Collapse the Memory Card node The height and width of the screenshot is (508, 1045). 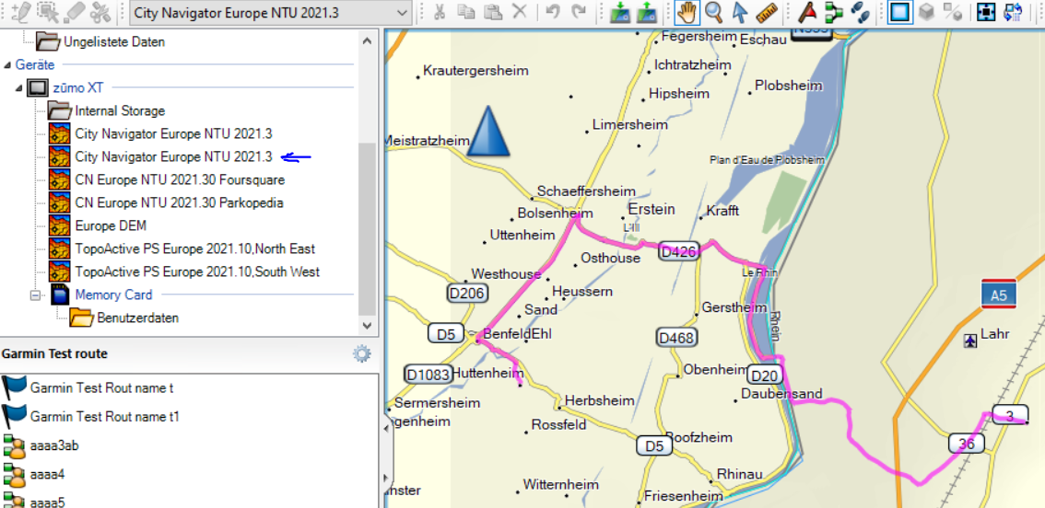(x=35, y=294)
